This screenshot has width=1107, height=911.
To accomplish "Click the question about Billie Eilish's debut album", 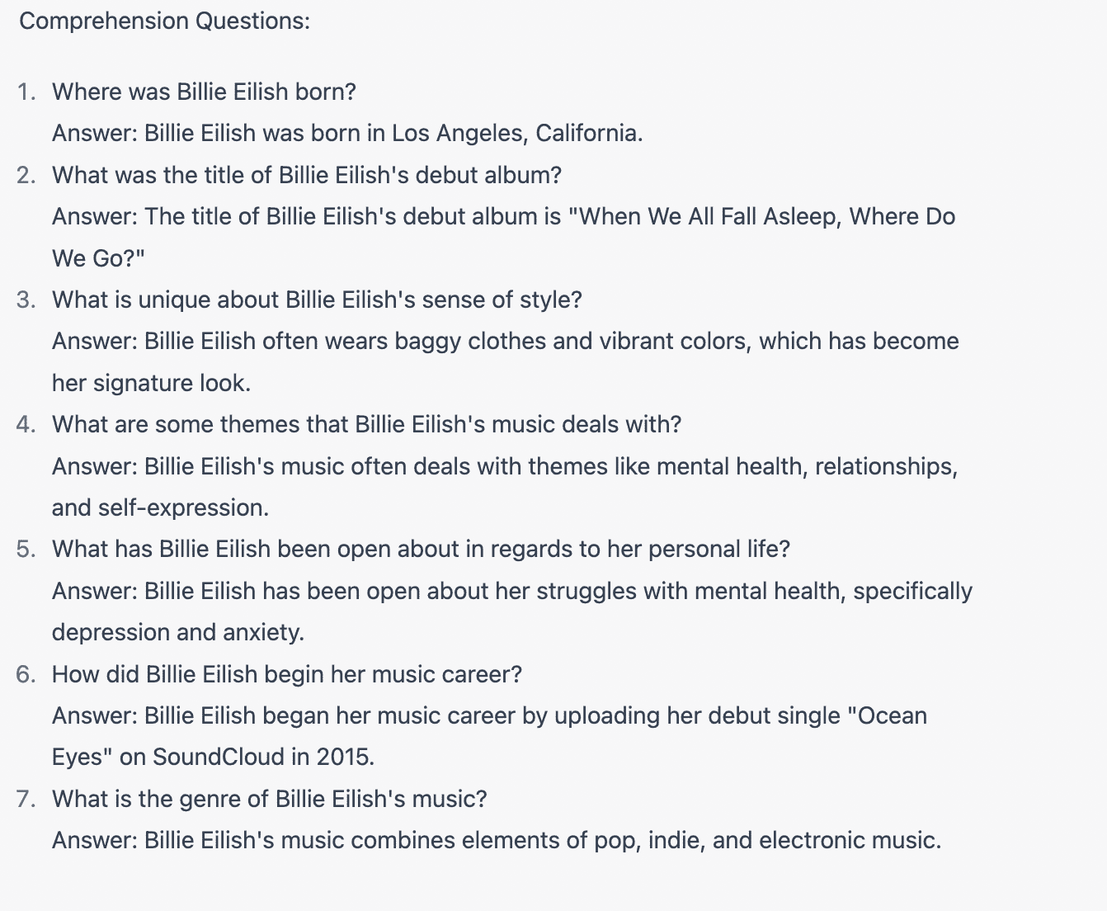I will click(x=307, y=175).
